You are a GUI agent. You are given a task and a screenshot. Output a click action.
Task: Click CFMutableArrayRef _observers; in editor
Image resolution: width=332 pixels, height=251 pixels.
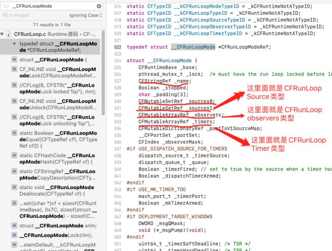[x=181, y=115]
